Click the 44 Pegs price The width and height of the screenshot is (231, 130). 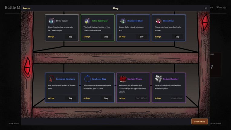(51, 98)
